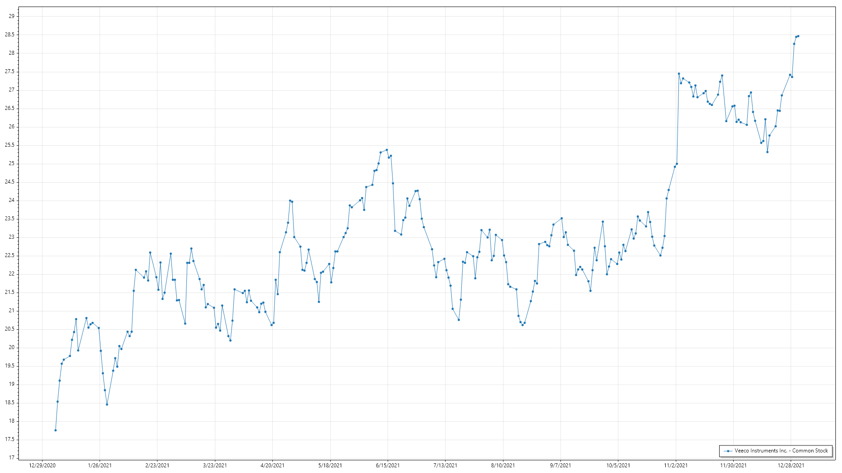842x473 pixels.
Task: Click the June peak data point near 25.4
Action: tap(386, 150)
